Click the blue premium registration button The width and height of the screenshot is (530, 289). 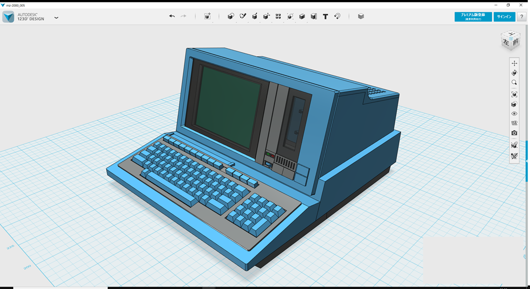point(473,17)
